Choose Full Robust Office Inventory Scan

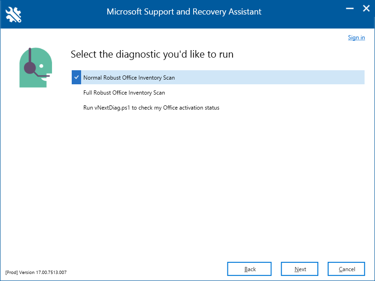click(x=124, y=93)
